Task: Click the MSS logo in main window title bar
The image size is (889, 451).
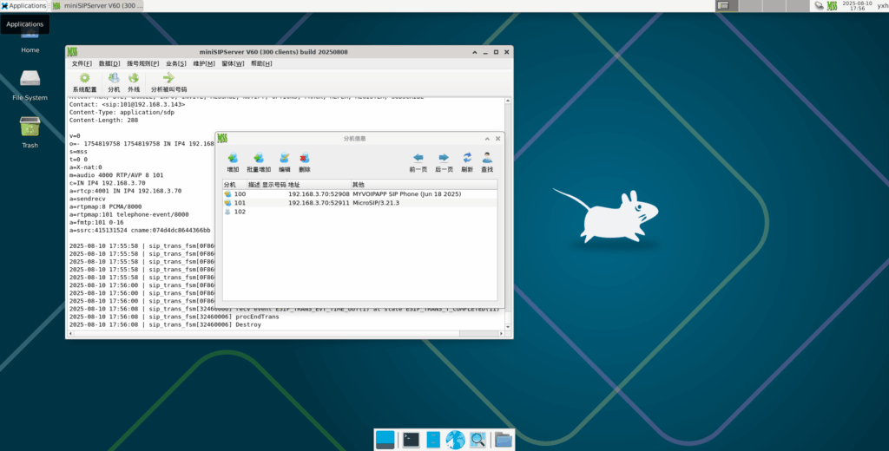Action: [x=72, y=51]
